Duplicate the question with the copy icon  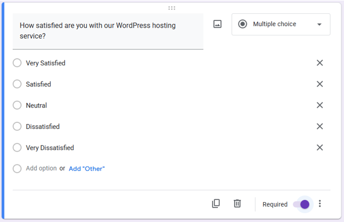click(216, 204)
